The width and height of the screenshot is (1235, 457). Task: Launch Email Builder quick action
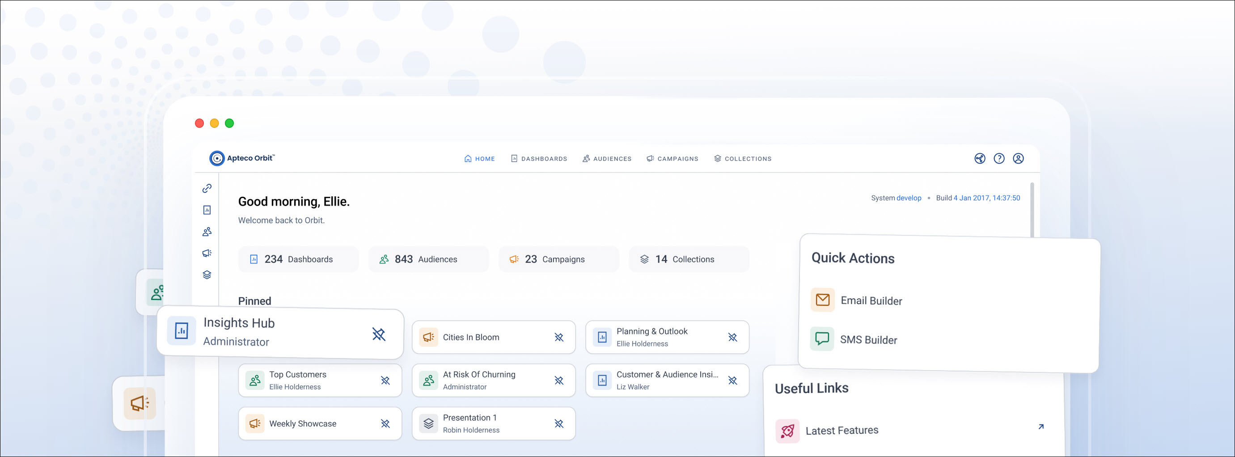[857, 300]
